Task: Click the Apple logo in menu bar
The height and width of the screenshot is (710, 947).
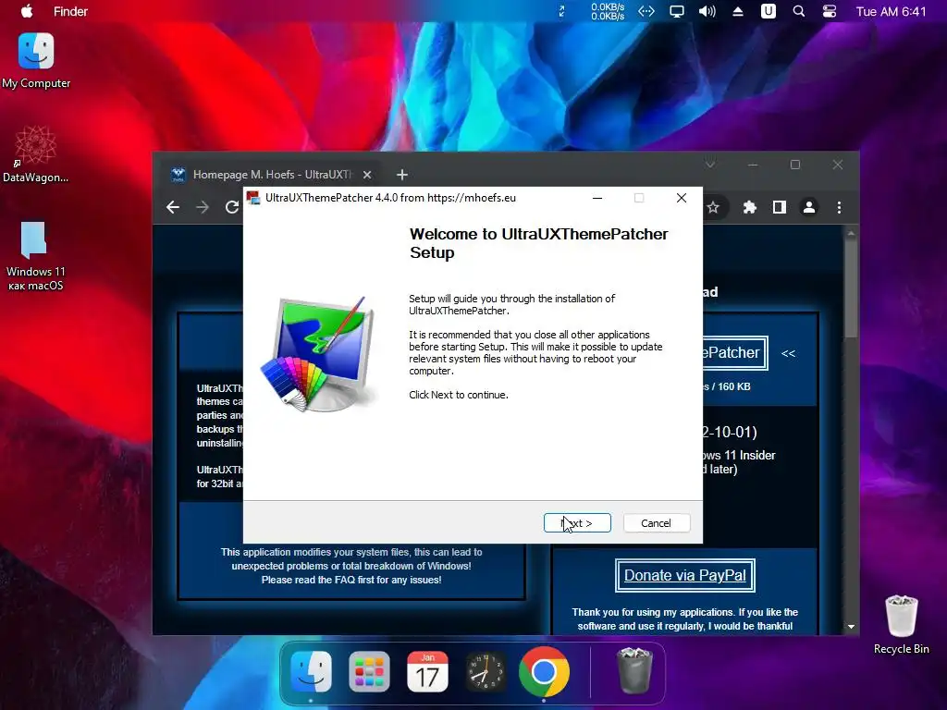Action: 27,11
